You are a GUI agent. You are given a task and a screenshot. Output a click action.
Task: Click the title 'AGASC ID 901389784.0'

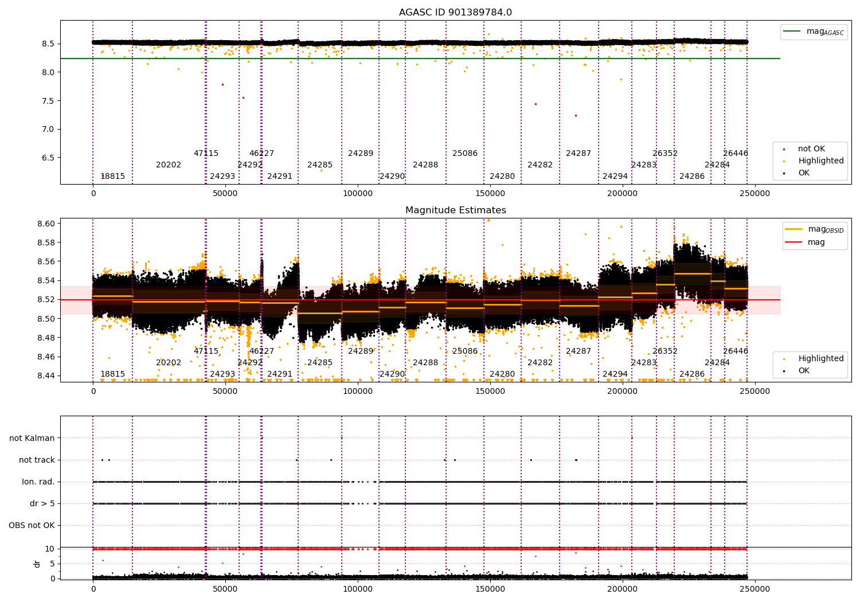click(x=455, y=13)
